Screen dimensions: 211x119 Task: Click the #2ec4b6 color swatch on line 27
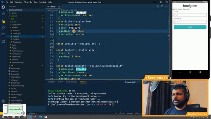[x=81, y=69]
